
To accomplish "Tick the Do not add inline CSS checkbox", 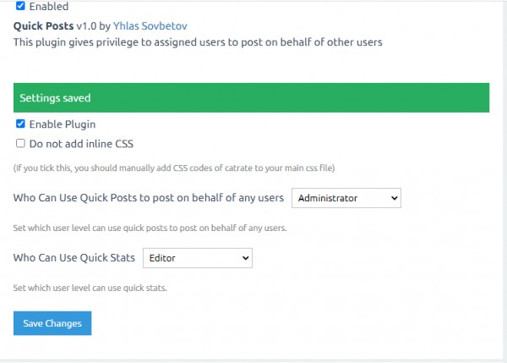I will point(20,144).
